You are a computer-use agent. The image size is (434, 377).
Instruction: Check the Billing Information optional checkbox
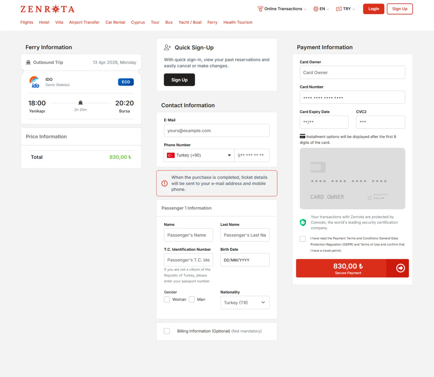[x=167, y=331]
